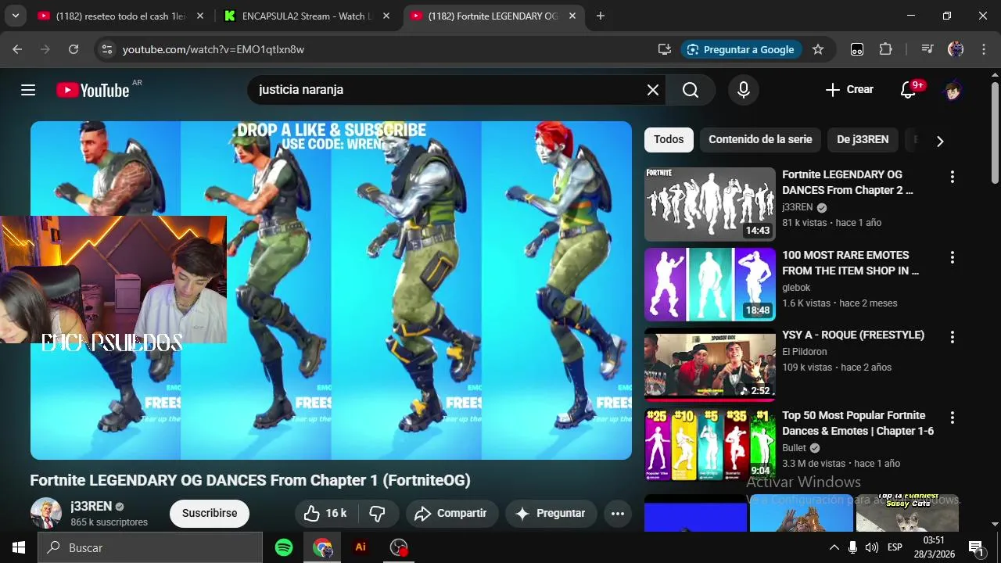Select the Contenido de la serie chip
The height and width of the screenshot is (563, 1001).
(x=760, y=140)
